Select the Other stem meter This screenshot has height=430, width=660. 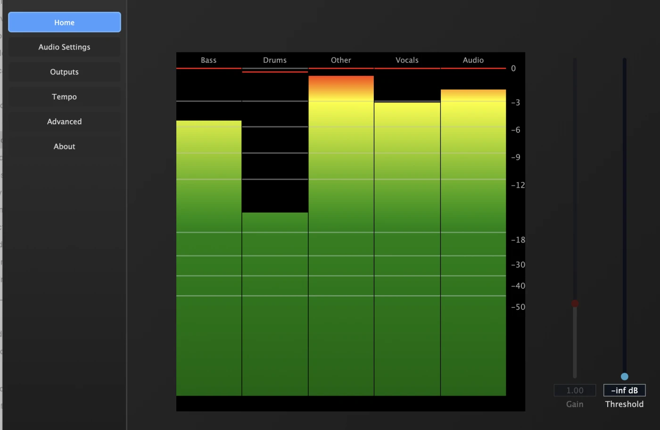[341, 236]
